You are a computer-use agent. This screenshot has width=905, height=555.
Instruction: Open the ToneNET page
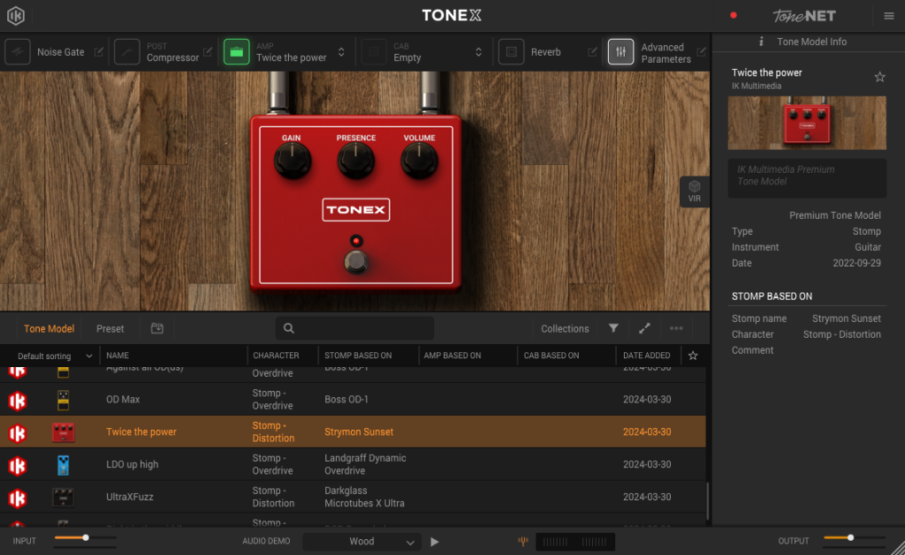[x=804, y=16]
